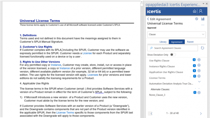Open the user profile icon
210x118 pixels.
click(201, 11)
